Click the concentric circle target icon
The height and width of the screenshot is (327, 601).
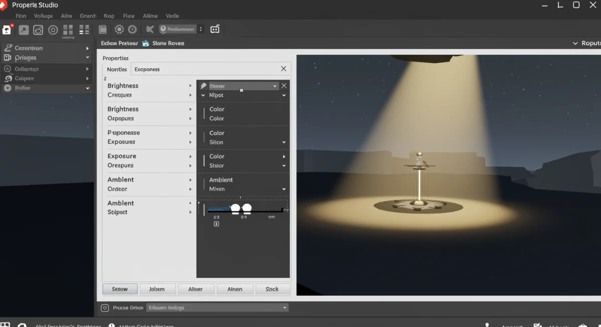(x=53, y=30)
